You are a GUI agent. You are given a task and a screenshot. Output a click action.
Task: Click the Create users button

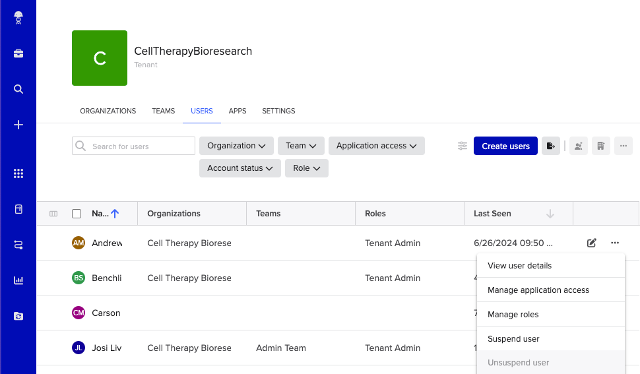click(505, 146)
